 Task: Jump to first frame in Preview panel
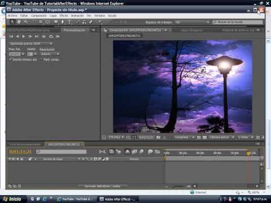[x=11, y=37]
